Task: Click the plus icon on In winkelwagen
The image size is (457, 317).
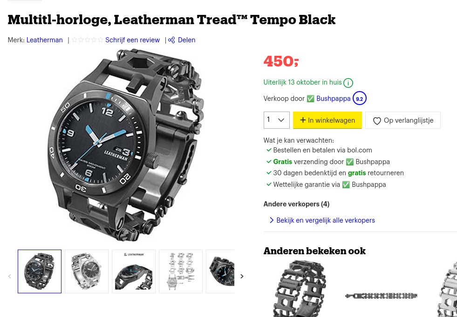Action: (303, 120)
